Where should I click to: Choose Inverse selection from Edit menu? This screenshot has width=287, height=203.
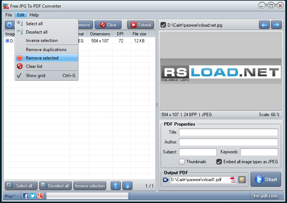[47, 41]
